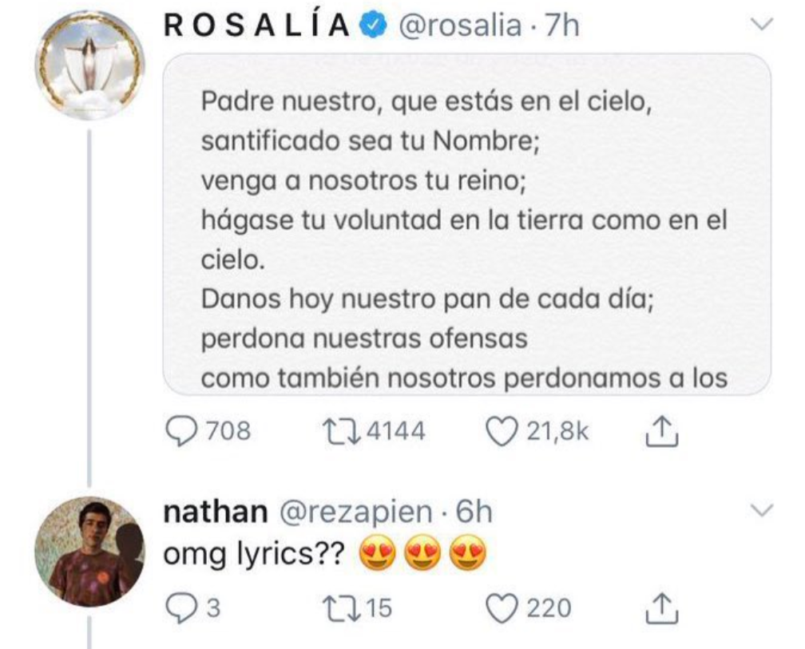Open the 7h timestamp on Rosalía's tweet

[x=561, y=26]
